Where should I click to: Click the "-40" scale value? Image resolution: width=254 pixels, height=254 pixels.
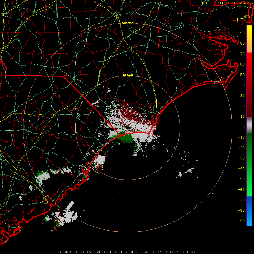pos(241,169)
